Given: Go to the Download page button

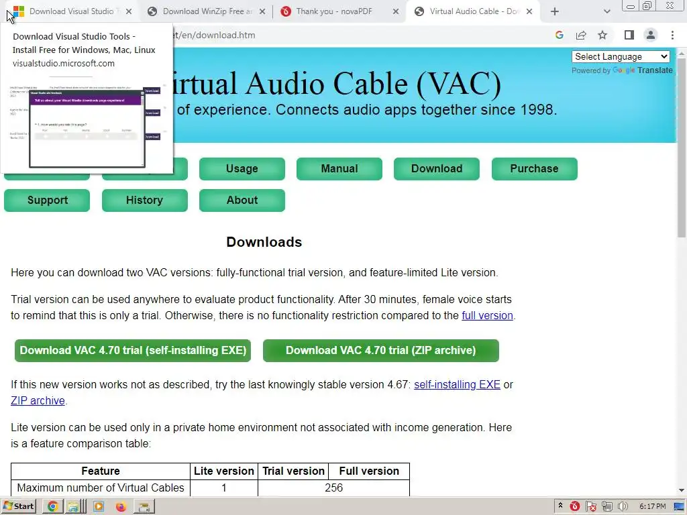Looking at the screenshot, I should (436, 168).
